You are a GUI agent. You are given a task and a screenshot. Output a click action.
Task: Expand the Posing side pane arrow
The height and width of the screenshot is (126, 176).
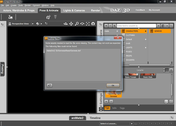click(x=7, y=67)
